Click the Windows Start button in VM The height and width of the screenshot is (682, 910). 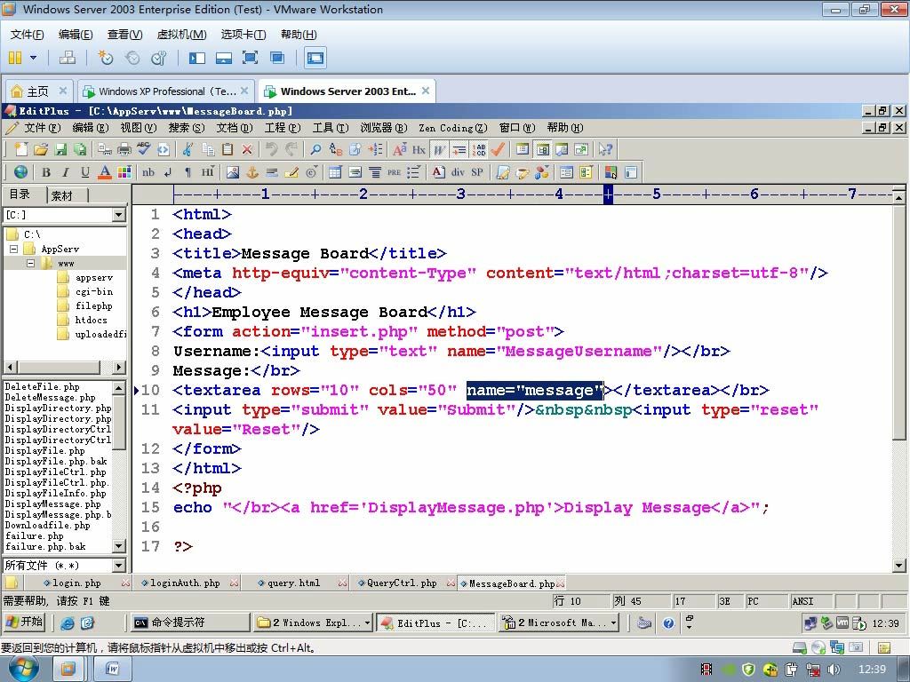(24, 623)
